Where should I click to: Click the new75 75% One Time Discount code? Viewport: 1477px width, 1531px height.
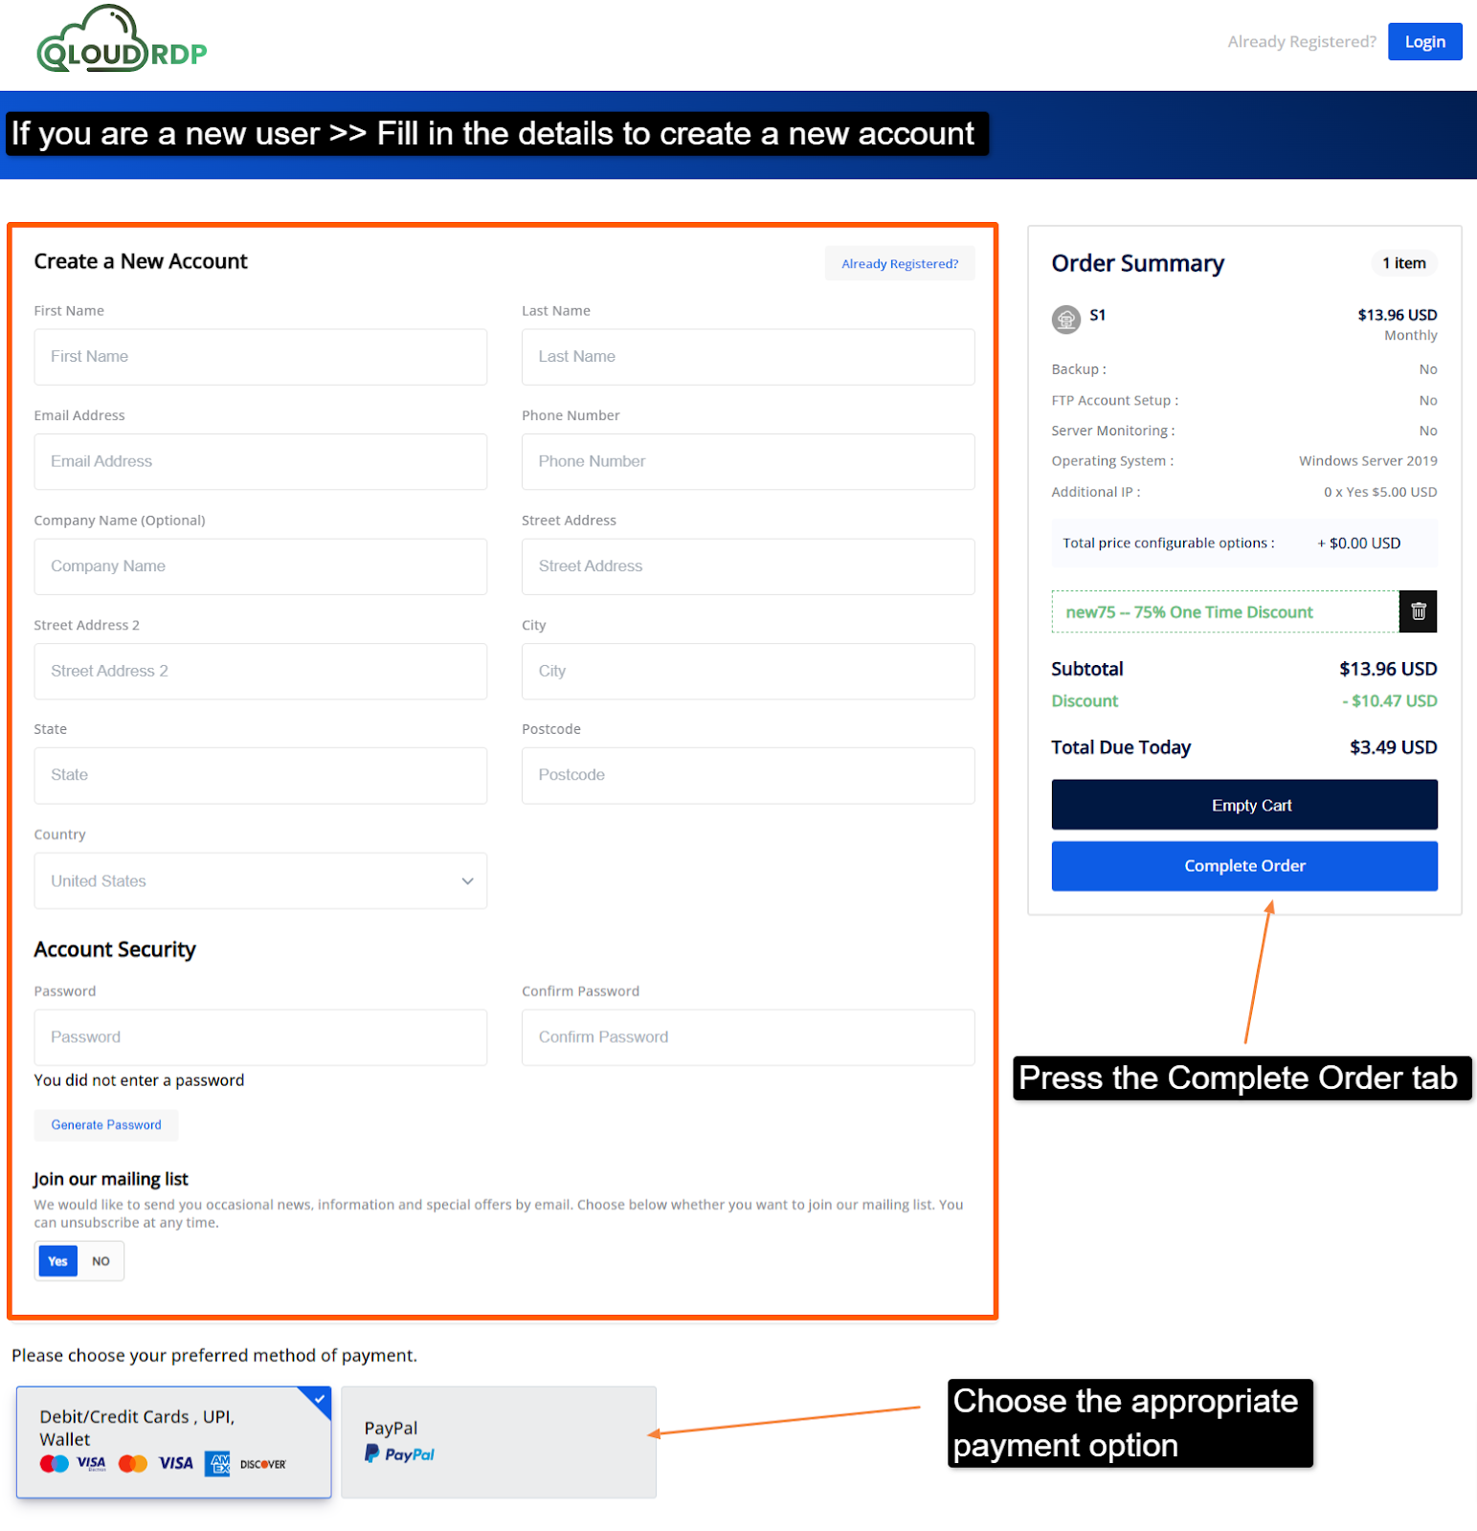coord(1189,612)
